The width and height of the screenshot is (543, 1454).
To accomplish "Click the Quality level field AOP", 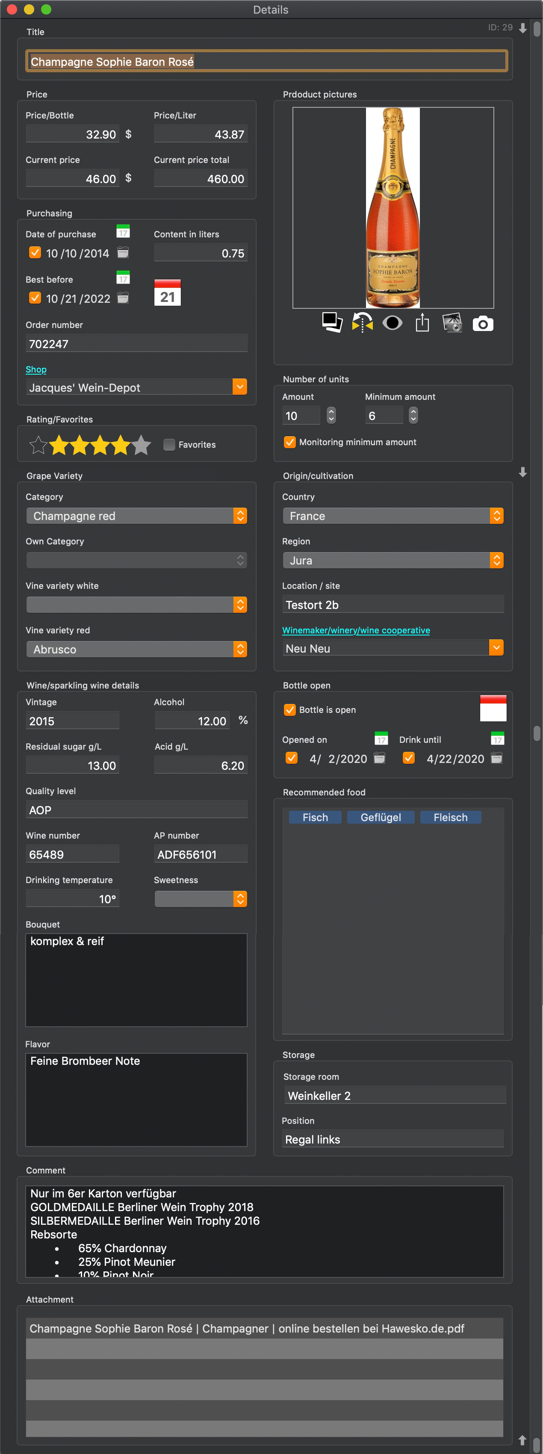I will coord(136,810).
